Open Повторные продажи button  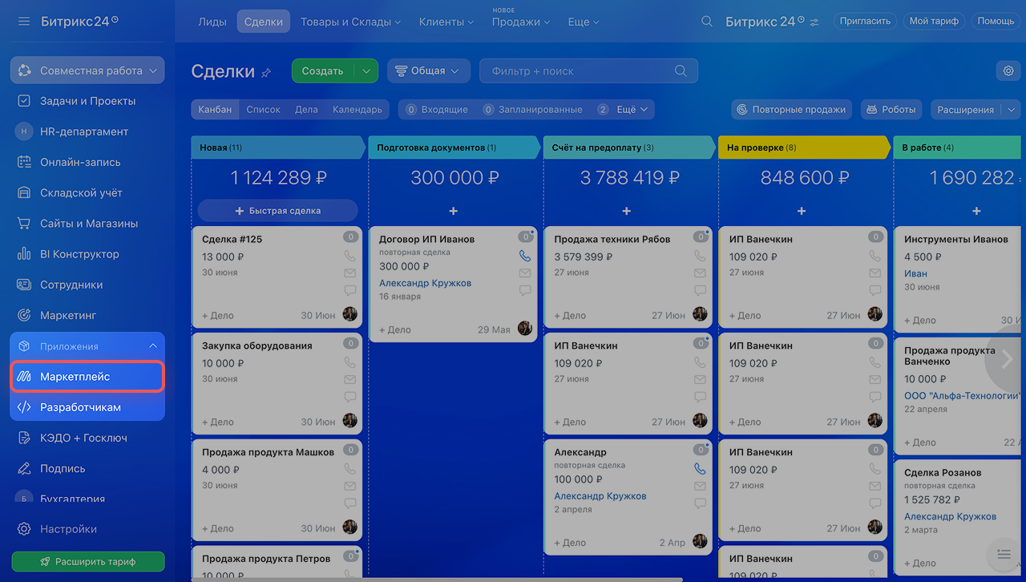[792, 110]
